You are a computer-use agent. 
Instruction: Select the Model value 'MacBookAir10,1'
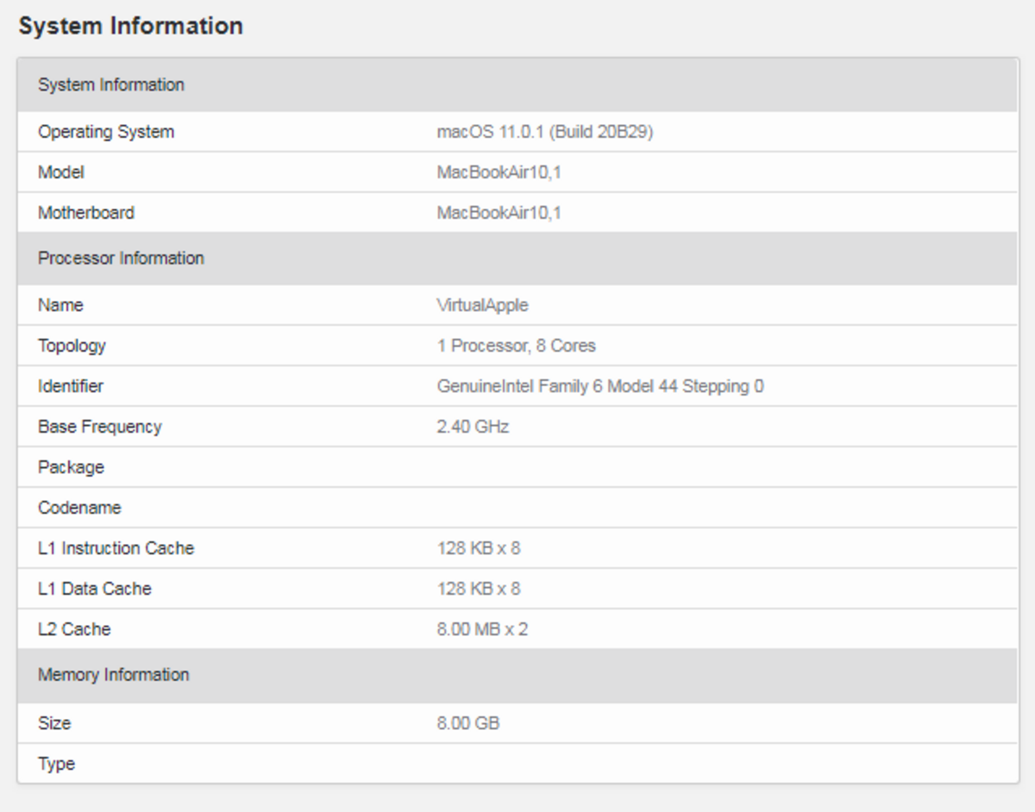(x=499, y=172)
